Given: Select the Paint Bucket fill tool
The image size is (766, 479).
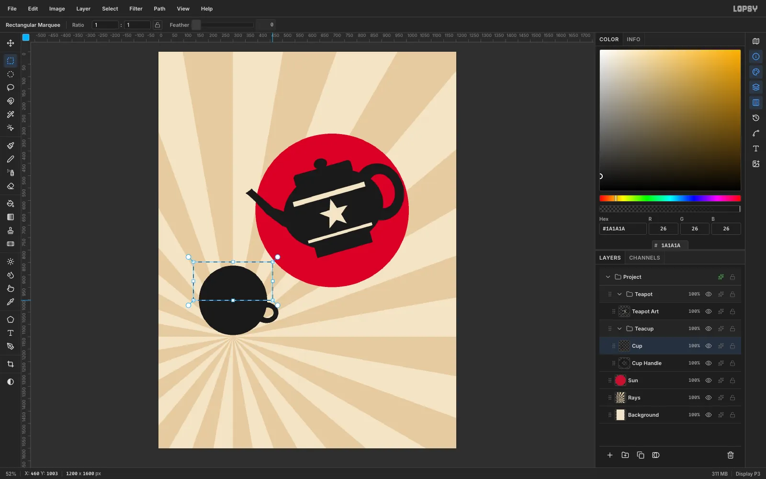Looking at the screenshot, I should [x=11, y=204].
